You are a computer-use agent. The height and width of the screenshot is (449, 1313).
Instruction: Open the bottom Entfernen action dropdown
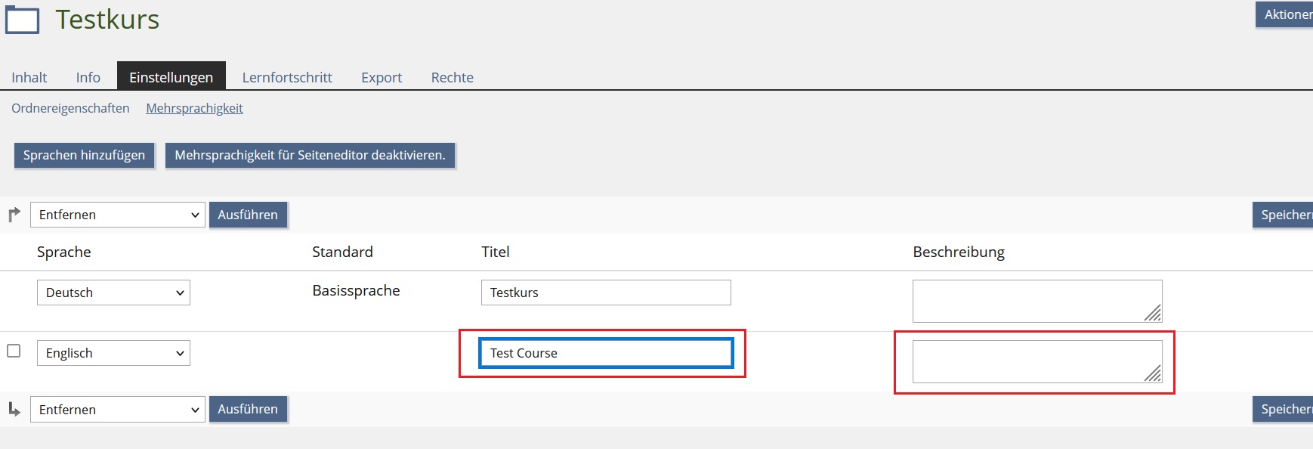[117, 410]
